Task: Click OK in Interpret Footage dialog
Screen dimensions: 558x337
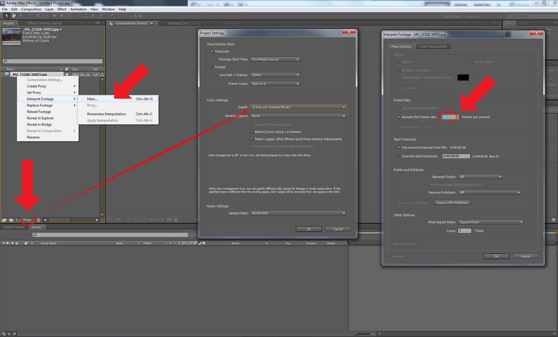Action: click(x=496, y=256)
